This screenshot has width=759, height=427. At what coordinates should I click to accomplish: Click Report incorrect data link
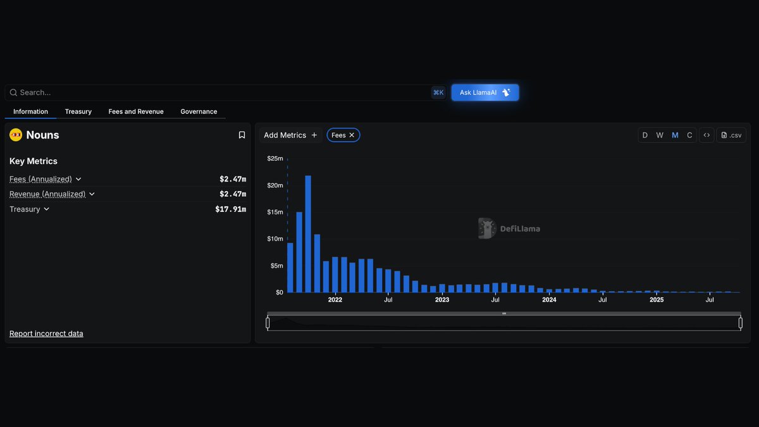point(46,333)
